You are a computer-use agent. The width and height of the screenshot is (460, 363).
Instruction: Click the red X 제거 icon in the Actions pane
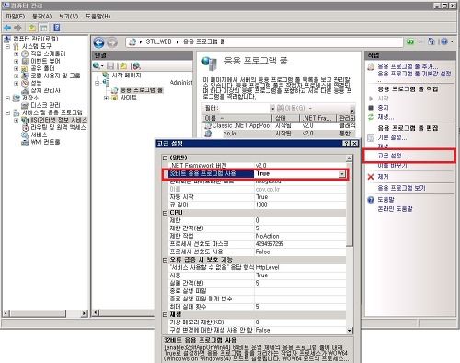click(371, 177)
